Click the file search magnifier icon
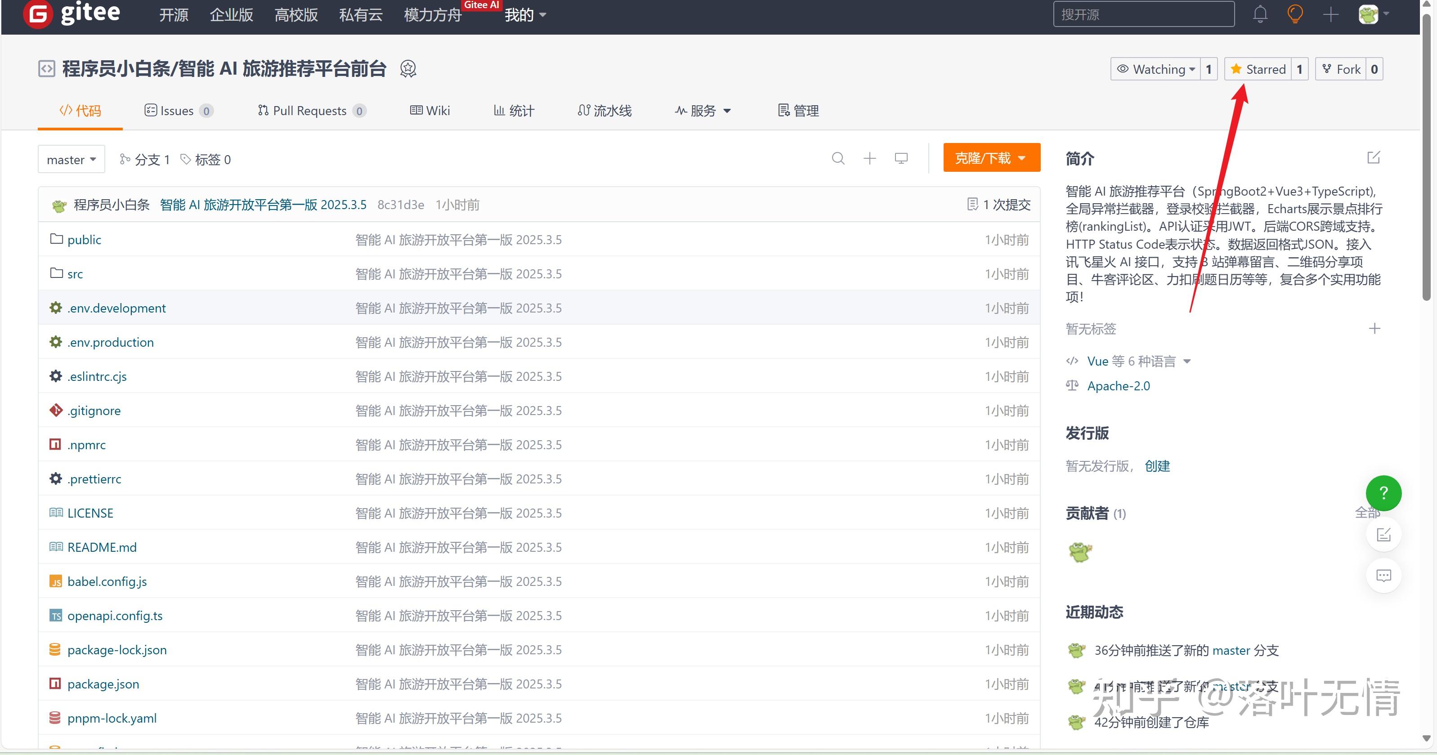 [x=838, y=158]
